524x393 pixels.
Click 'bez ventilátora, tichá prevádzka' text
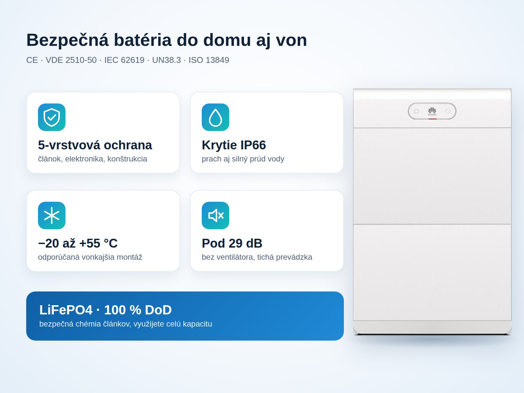click(257, 257)
